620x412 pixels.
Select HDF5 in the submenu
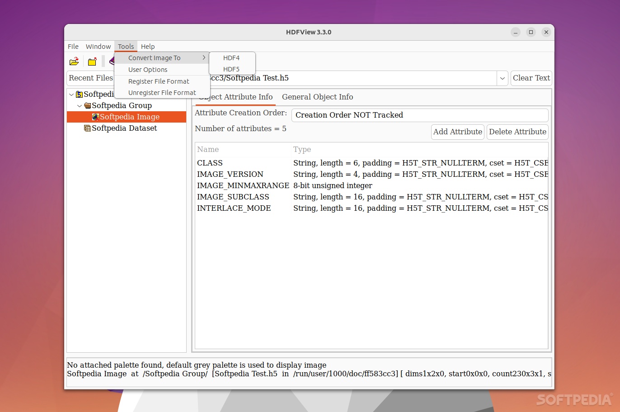tap(232, 69)
